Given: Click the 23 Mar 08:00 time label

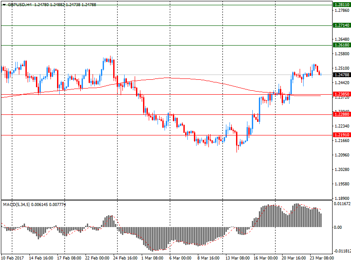Looking at the screenshot, I should click(322, 258).
